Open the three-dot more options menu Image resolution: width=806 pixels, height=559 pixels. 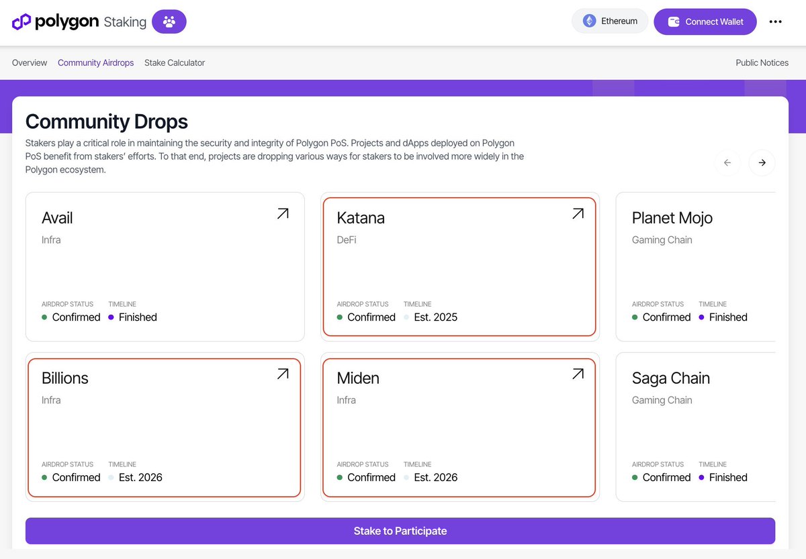click(x=775, y=21)
